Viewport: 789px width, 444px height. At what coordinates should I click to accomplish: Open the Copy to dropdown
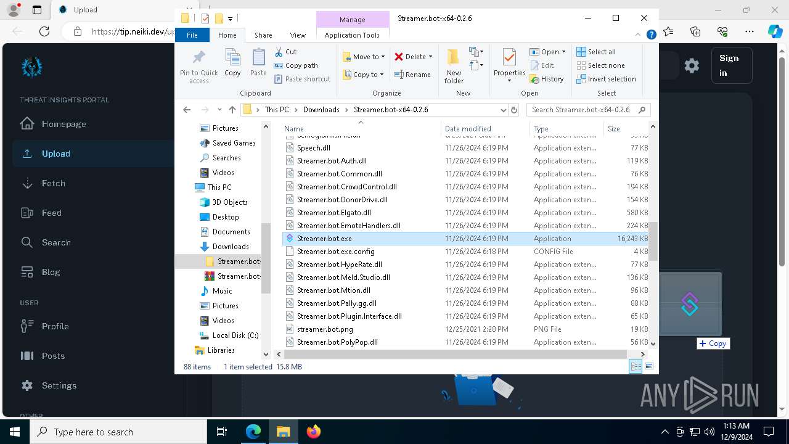pyautogui.click(x=363, y=75)
